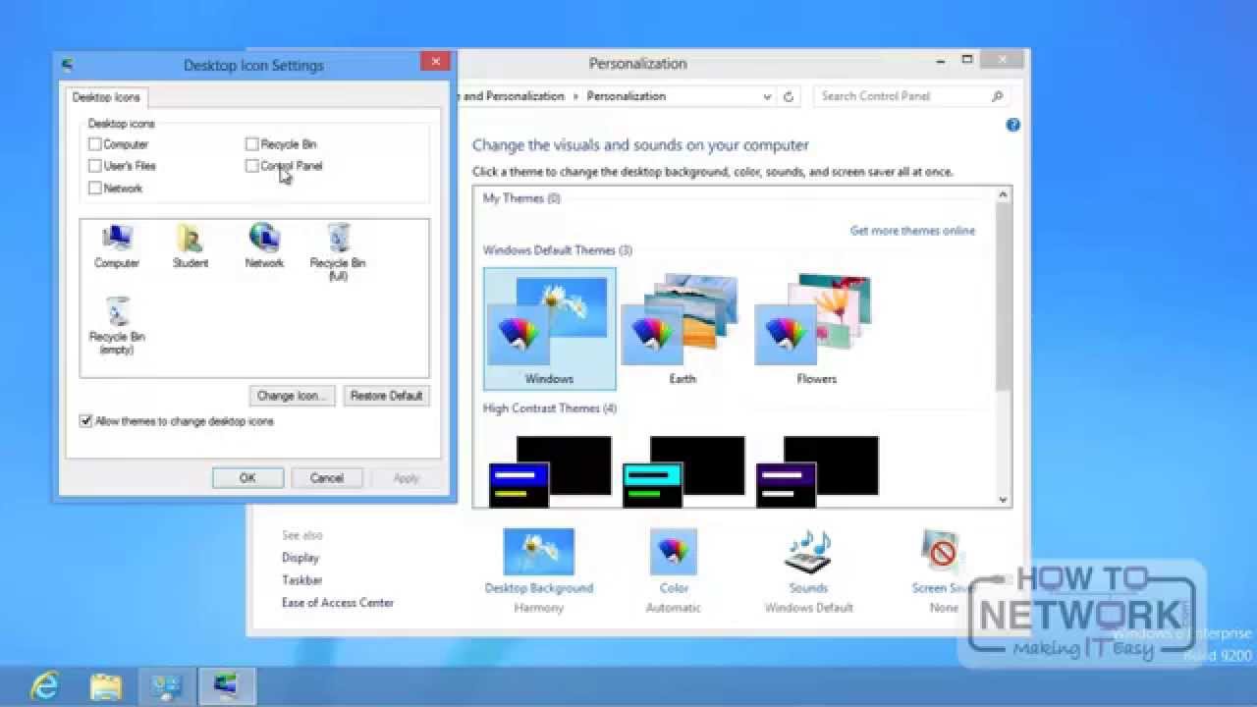The height and width of the screenshot is (707, 1257).
Task: Click the Restore Default button
Action: tap(386, 396)
